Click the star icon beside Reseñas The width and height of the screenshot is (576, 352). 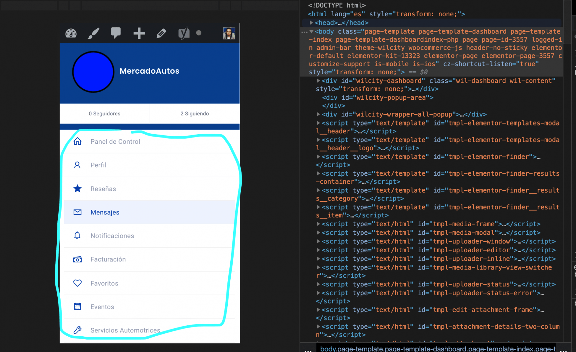(x=78, y=188)
